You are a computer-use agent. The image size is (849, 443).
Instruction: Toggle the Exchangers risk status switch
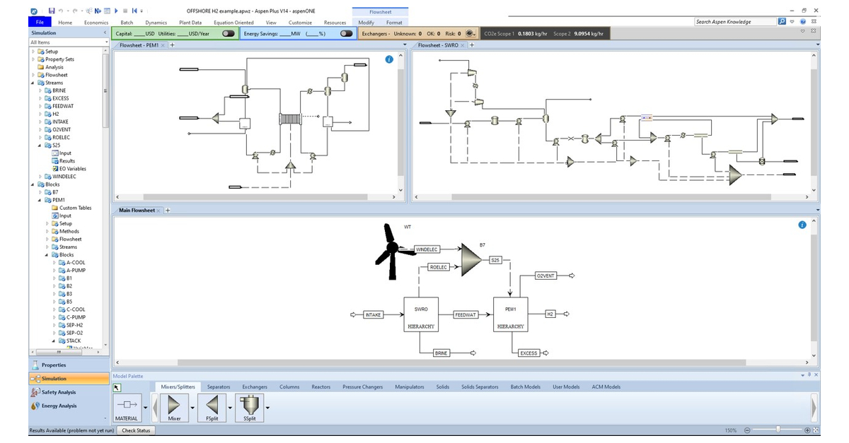[469, 33]
